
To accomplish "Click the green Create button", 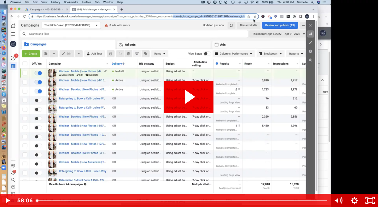I will click(x=31, y=54).
